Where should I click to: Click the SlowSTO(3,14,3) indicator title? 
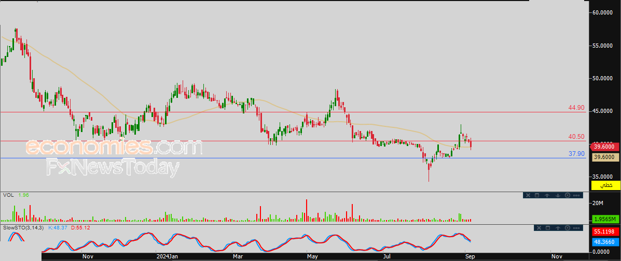pyautogui.click(x=23, y=228)
